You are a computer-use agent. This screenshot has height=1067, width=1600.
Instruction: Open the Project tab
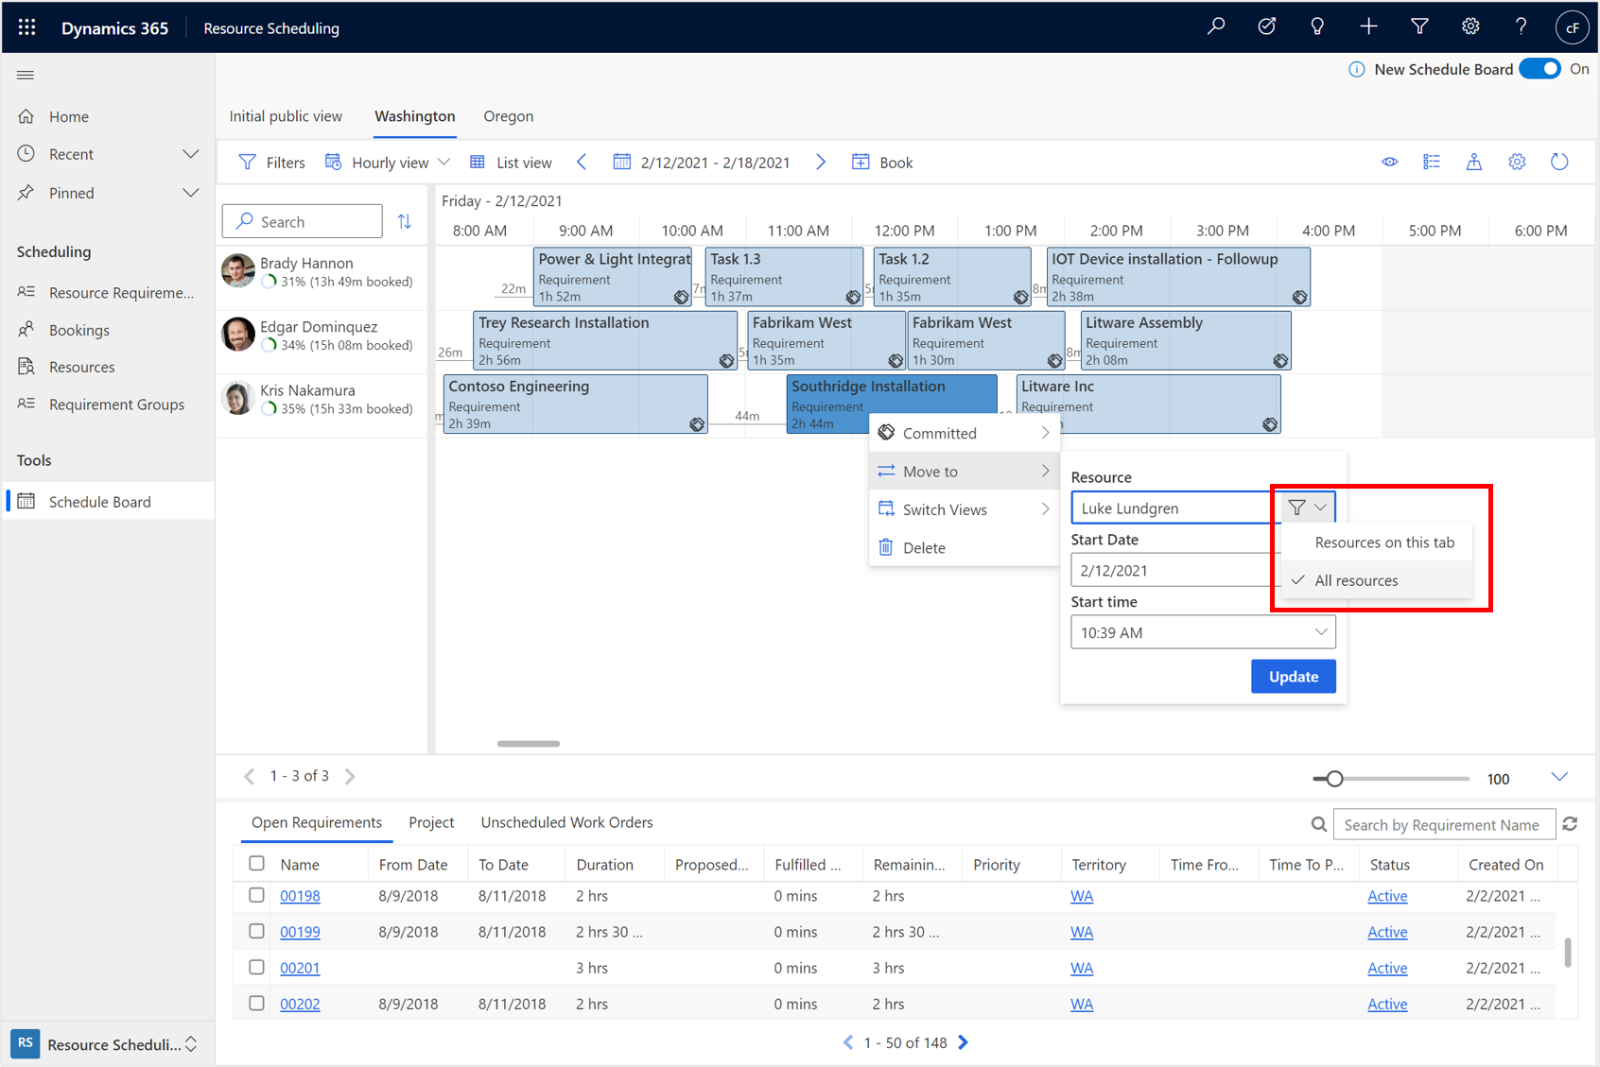[x=431, y=822]
